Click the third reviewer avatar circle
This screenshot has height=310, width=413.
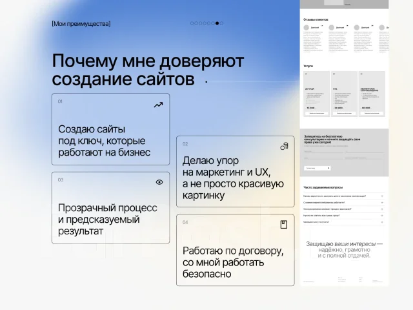(x=356, y=27)
